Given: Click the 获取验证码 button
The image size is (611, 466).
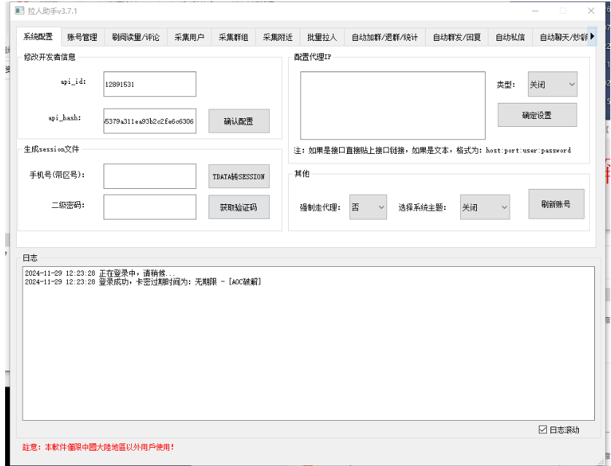Looking at the screenshot, I should (238, 207).
